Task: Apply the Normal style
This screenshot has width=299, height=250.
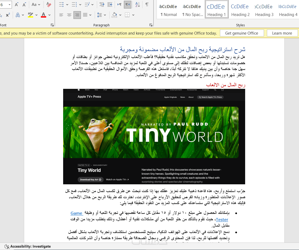Action: [x=168, y=10]
